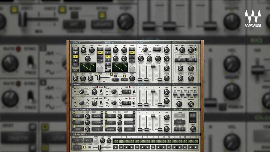This screenshot has width=270, height=152.
Task: Click the OSC 2 FM knob
Action: pos(115,59)
